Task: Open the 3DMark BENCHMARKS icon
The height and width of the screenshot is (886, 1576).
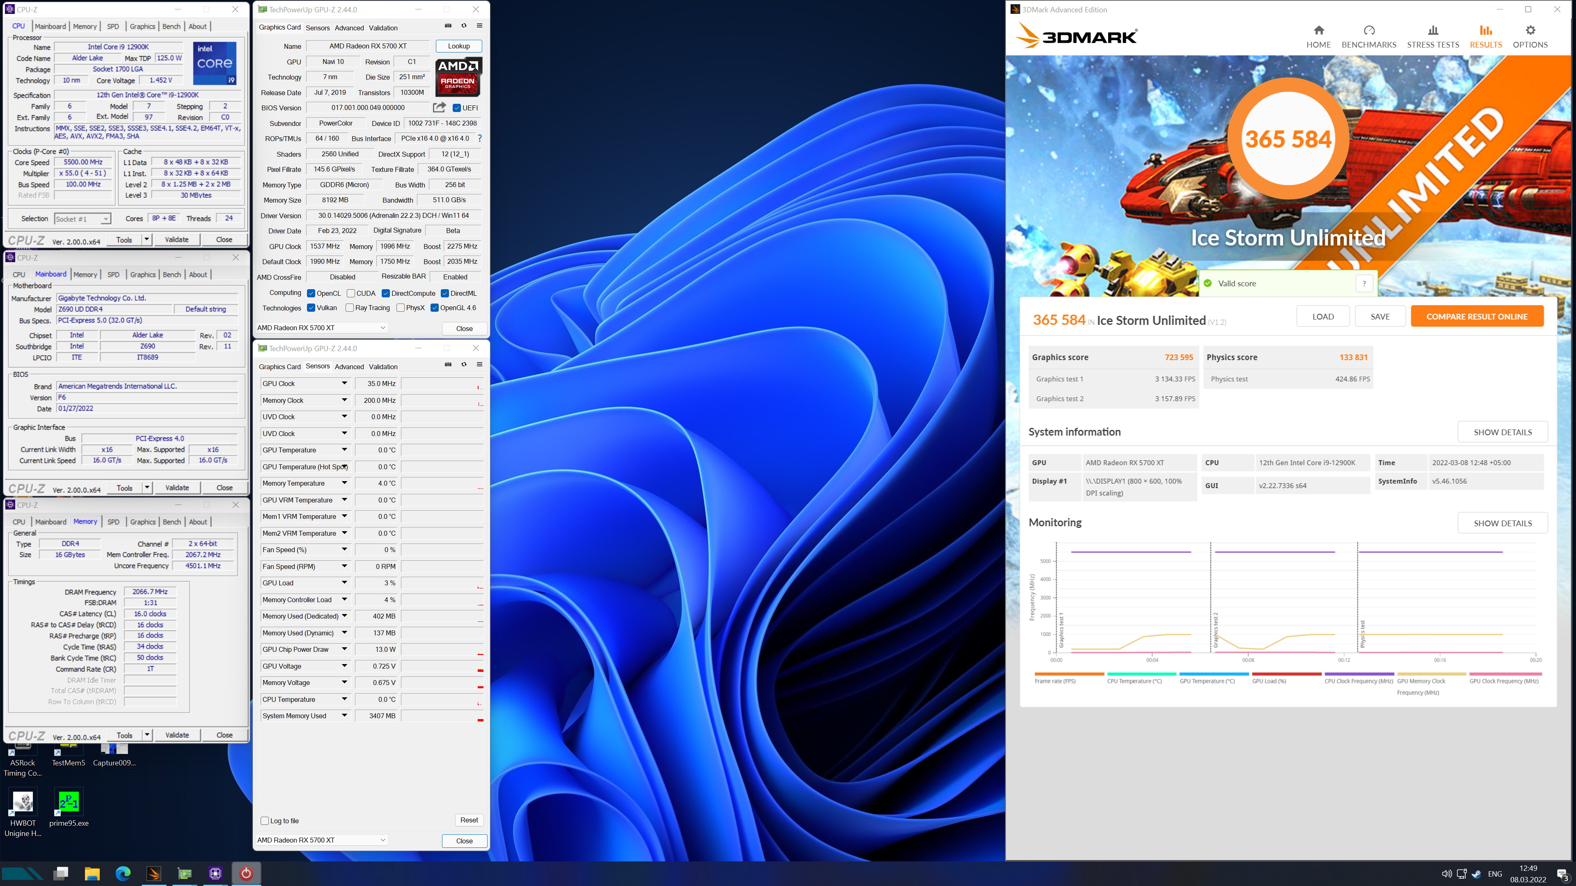Action: [x=1369, y=31]
